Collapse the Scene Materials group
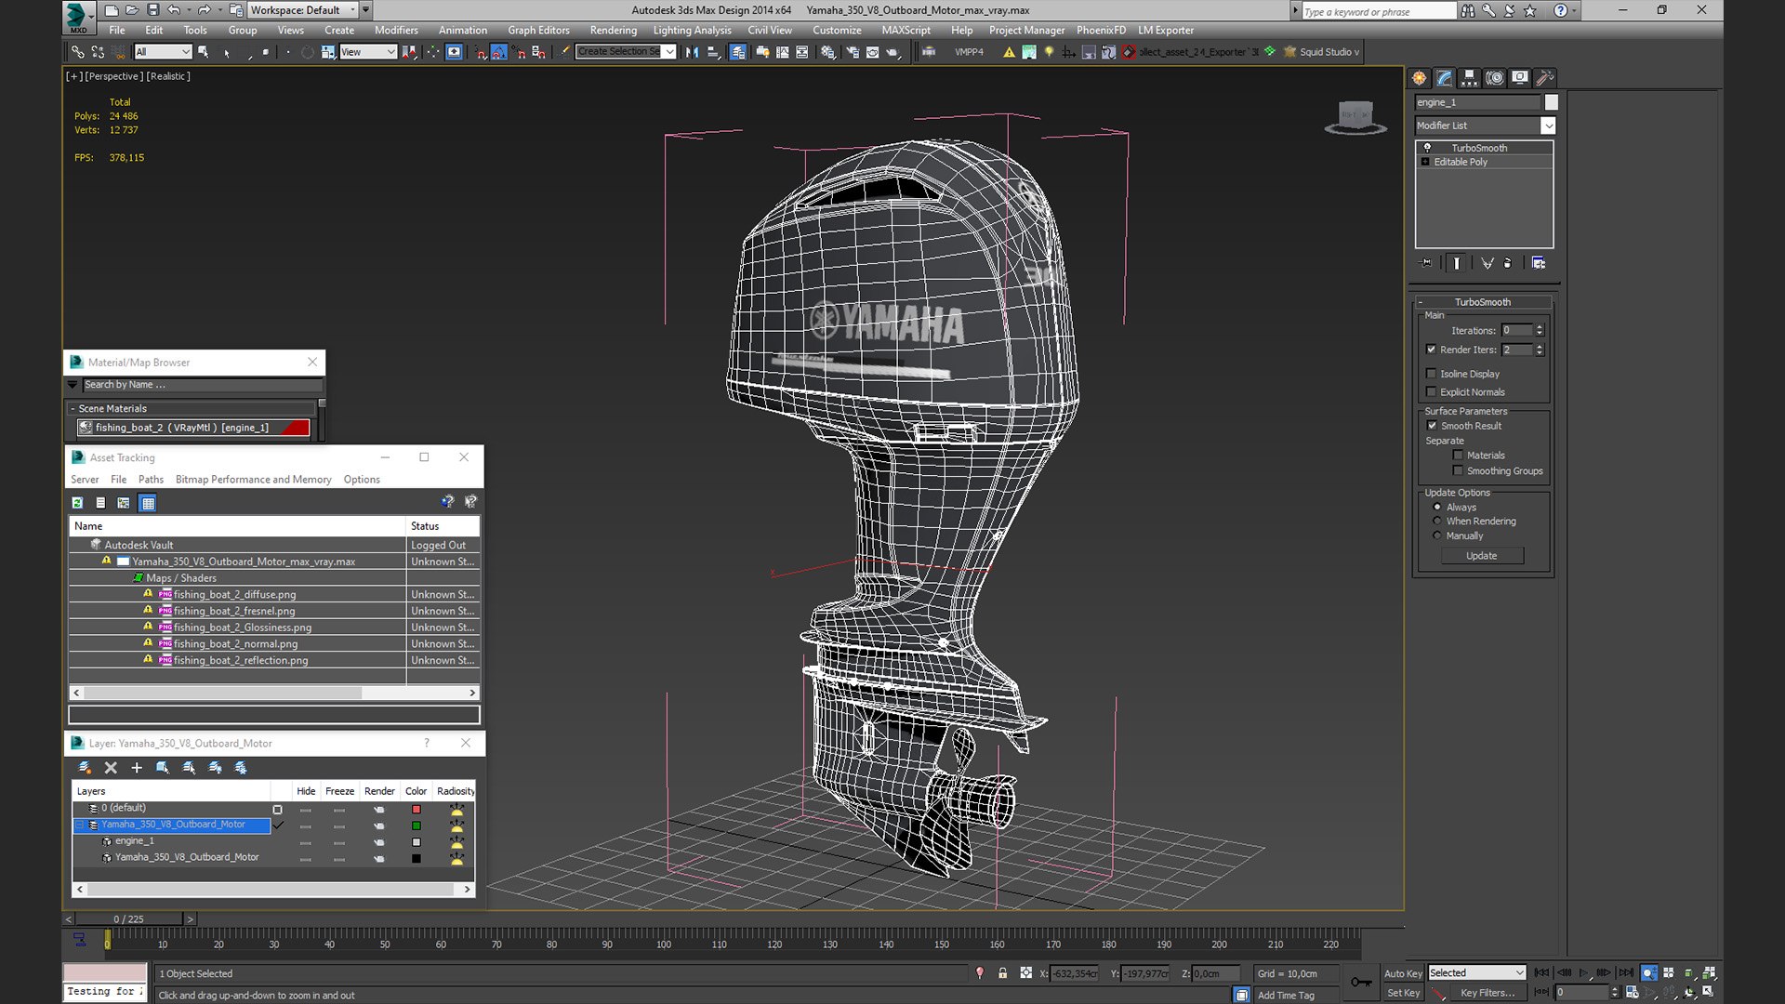Image resolution: width=1785 pixels, height=1004 pixels. (73, 409)
